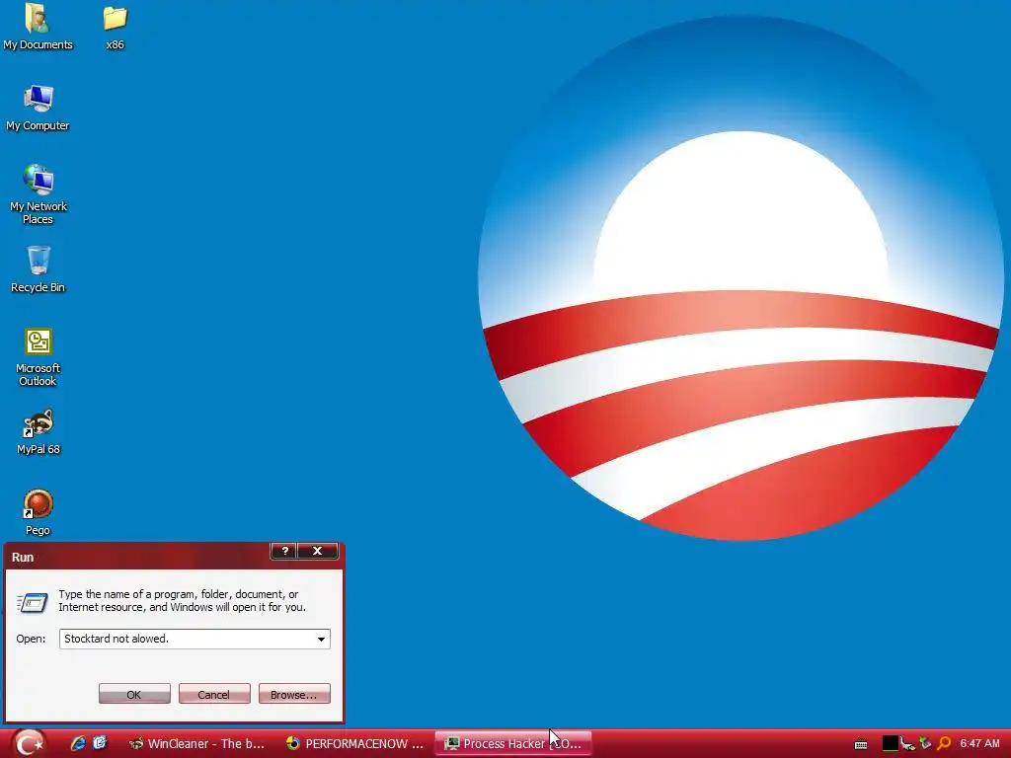Click the keyboard tray icon

click(x=861, y=744)
